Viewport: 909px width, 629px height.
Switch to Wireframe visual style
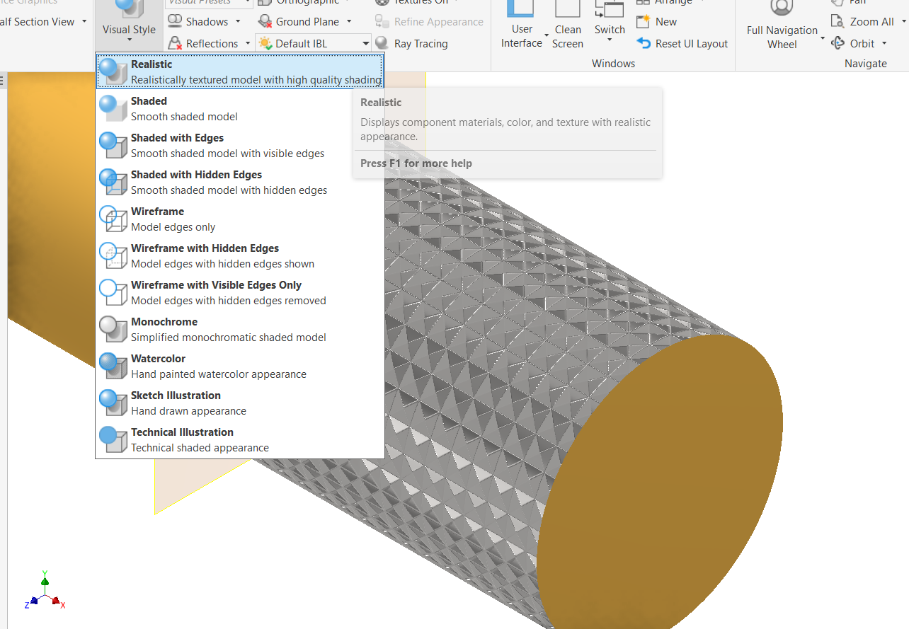pyautogui.click(x=240, y=219)
